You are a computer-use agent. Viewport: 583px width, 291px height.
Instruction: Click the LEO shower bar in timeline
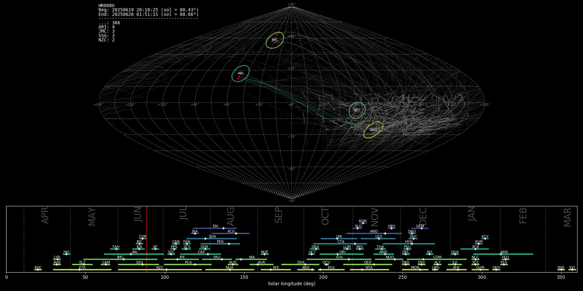tap(378, 239)
